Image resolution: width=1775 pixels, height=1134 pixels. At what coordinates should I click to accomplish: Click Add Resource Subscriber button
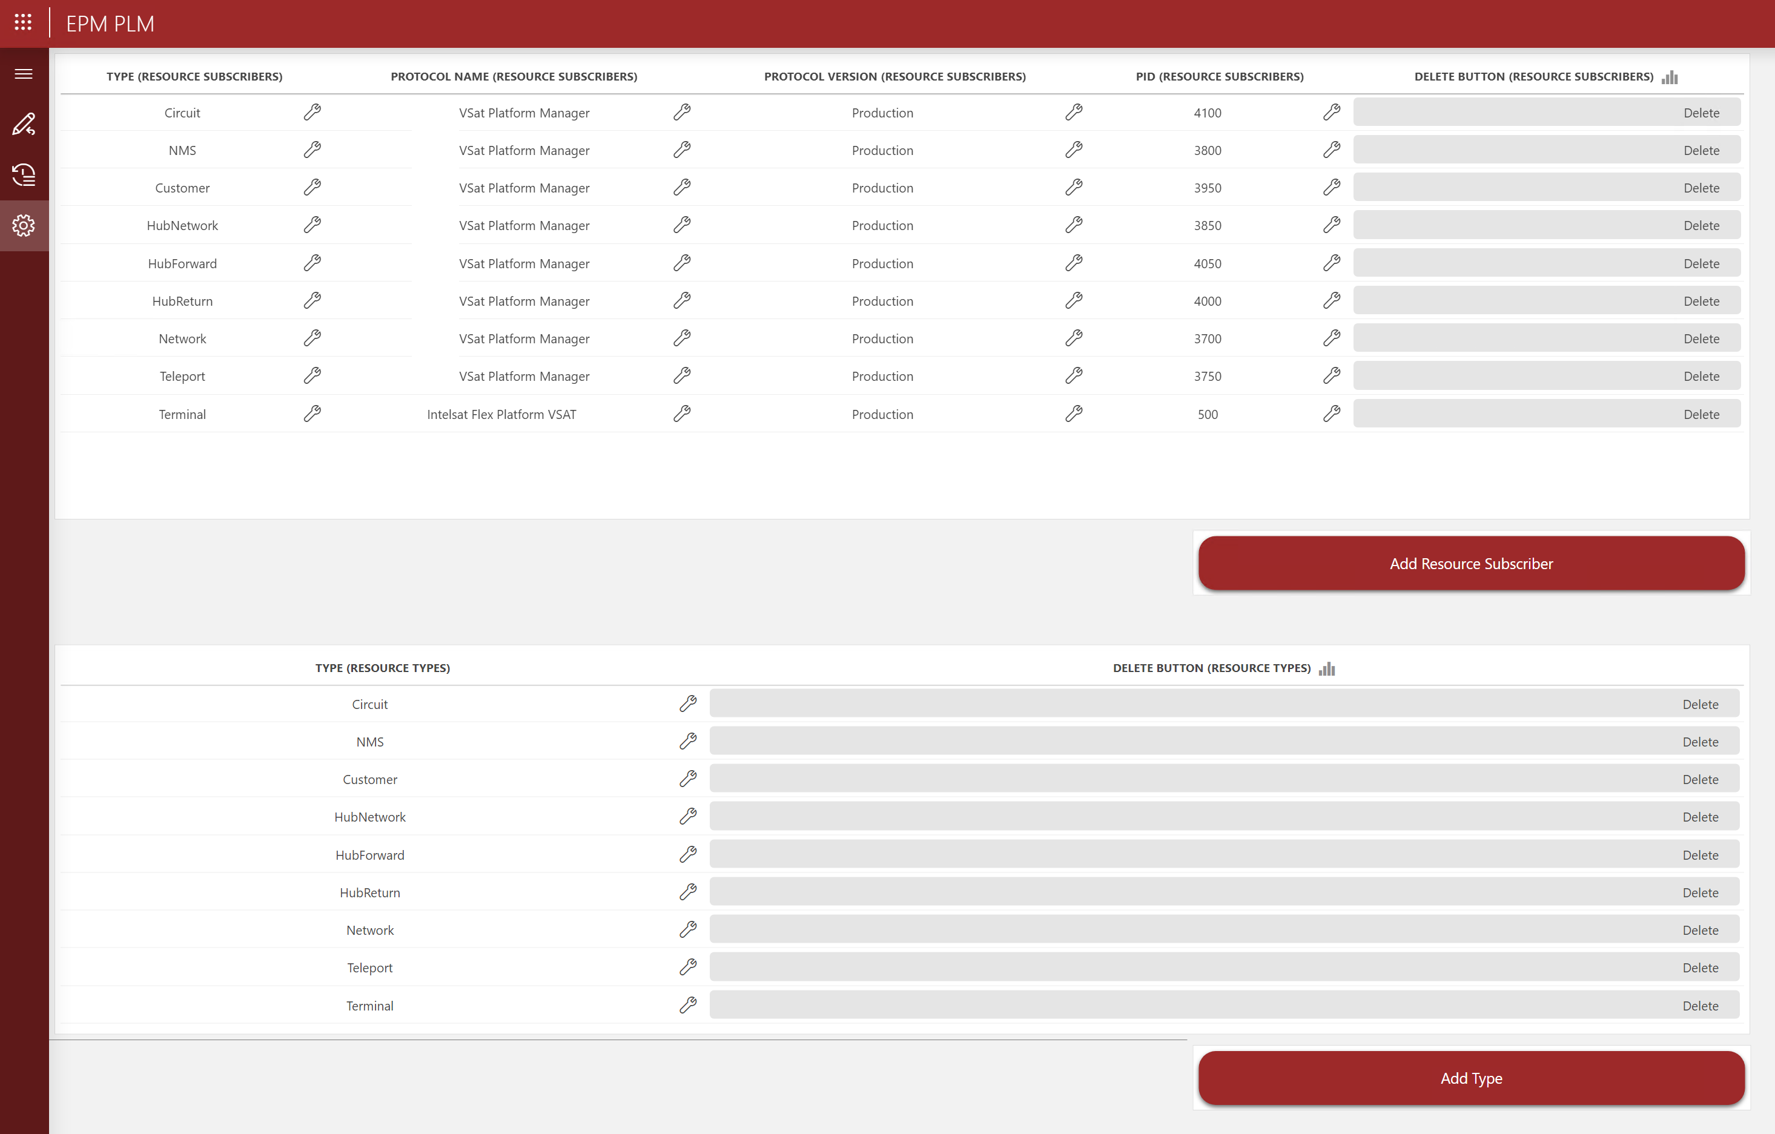point(1472,564)
